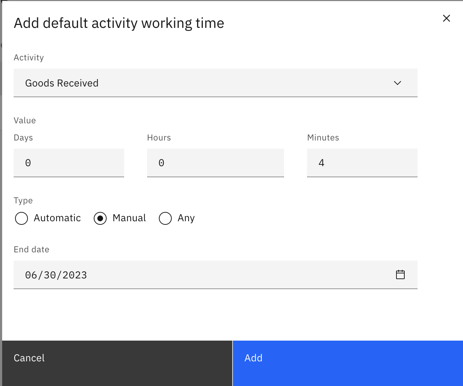Select the Manual type radio button
This screenshot has width=463, height=386.
pyautogui.click(x=100, y=218)
